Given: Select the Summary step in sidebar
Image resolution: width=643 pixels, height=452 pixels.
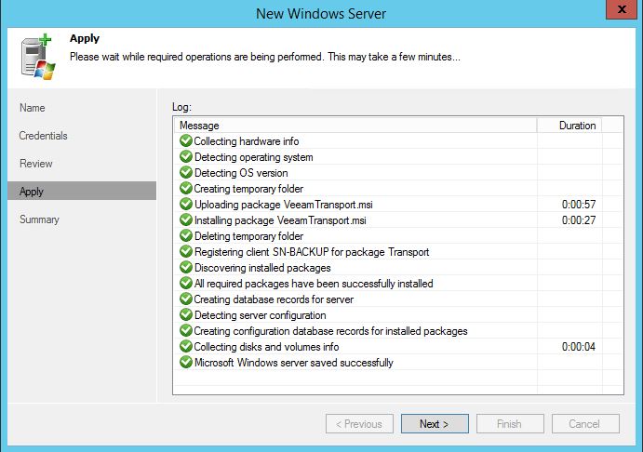Looking at the screenshot, I should click(39, 219).
